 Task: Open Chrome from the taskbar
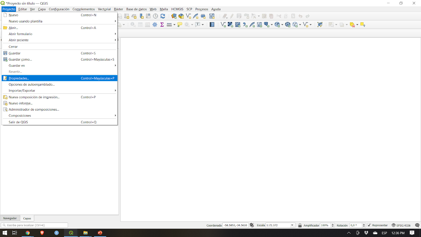(28, 233)
